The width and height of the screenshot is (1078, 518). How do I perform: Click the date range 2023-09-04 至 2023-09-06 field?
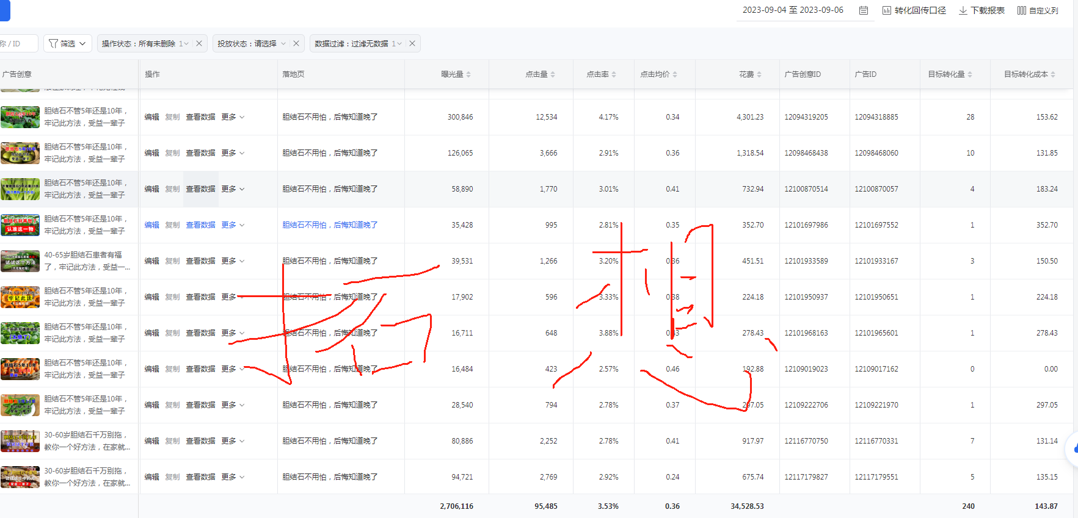pyautogui.click(x=793, y=10)
